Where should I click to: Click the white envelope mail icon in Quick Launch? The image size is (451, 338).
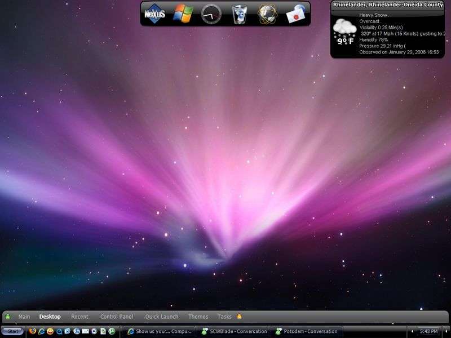coord(86,331)
